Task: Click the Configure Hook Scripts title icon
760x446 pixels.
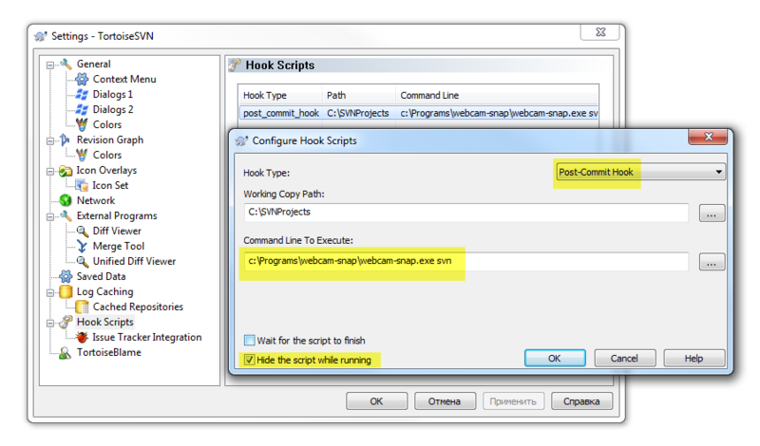Action: (x=241, y=141)
